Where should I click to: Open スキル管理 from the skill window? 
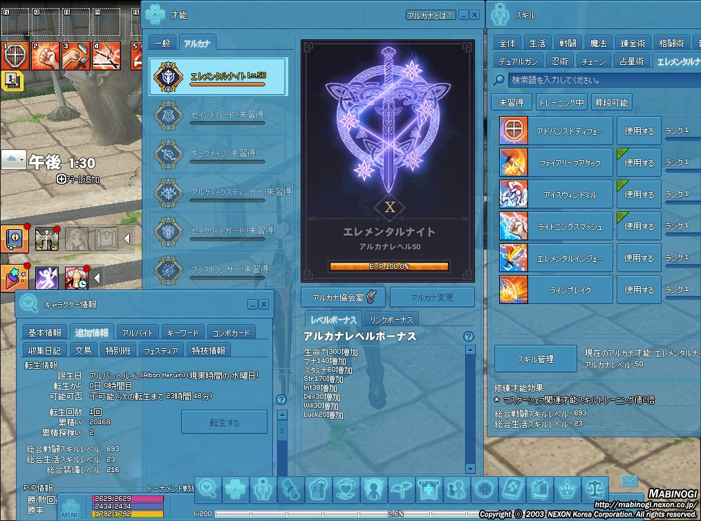coord(534,359)
